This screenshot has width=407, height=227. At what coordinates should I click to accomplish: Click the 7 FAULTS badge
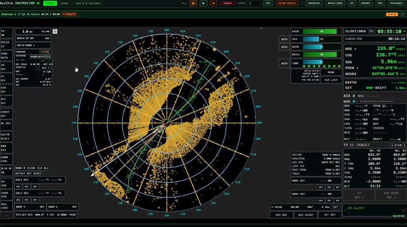click(x=69, y=14)
